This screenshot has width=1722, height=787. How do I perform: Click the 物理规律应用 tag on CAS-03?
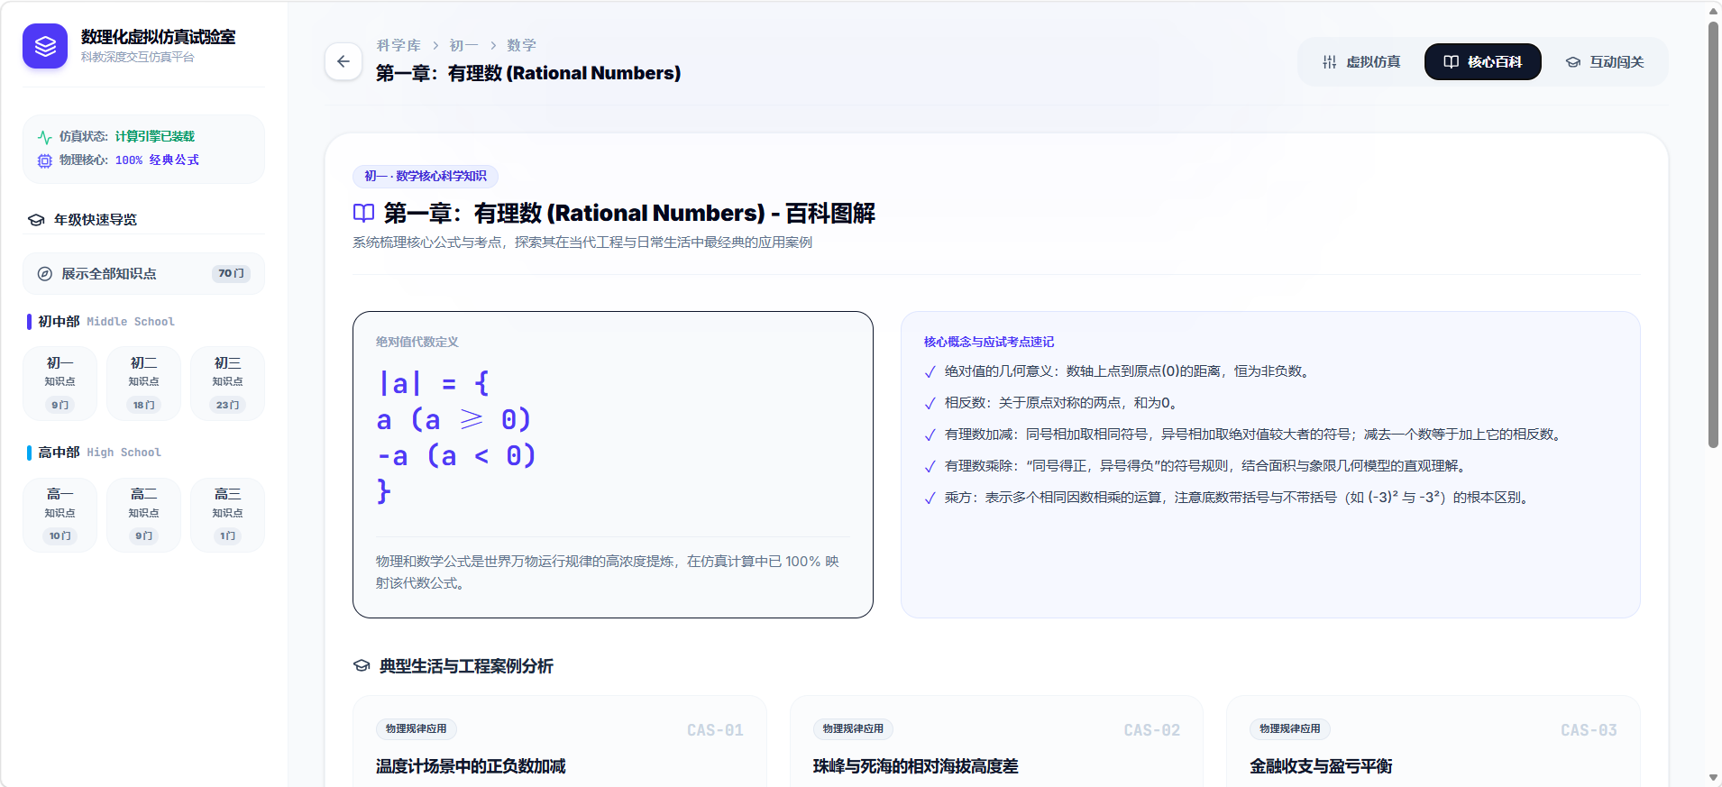coord(1290,729)
